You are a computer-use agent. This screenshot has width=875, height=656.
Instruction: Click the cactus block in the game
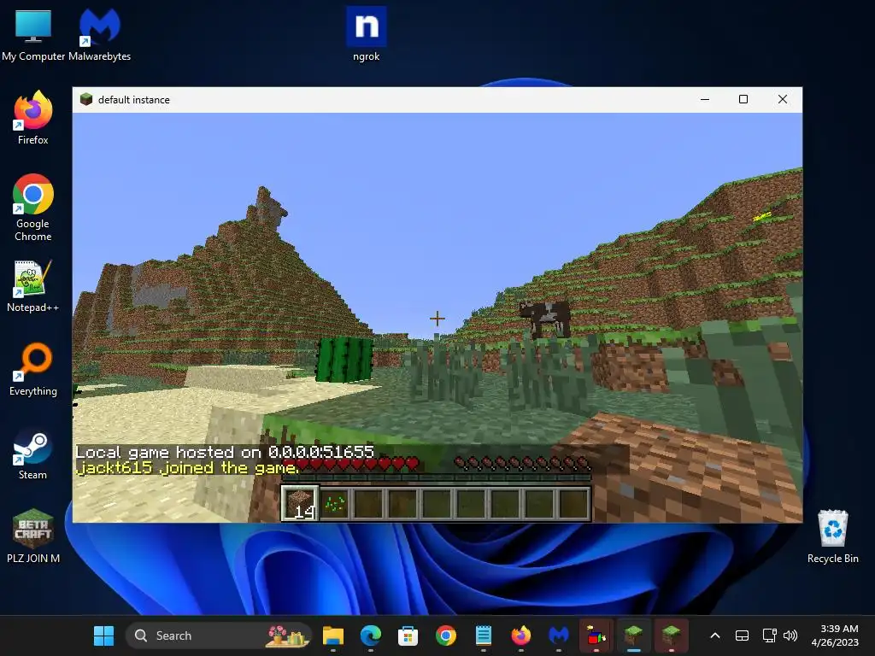[x=345, y=360]
